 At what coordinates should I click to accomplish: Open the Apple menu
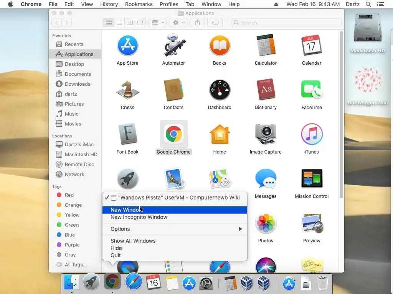(x=10, y=4)
